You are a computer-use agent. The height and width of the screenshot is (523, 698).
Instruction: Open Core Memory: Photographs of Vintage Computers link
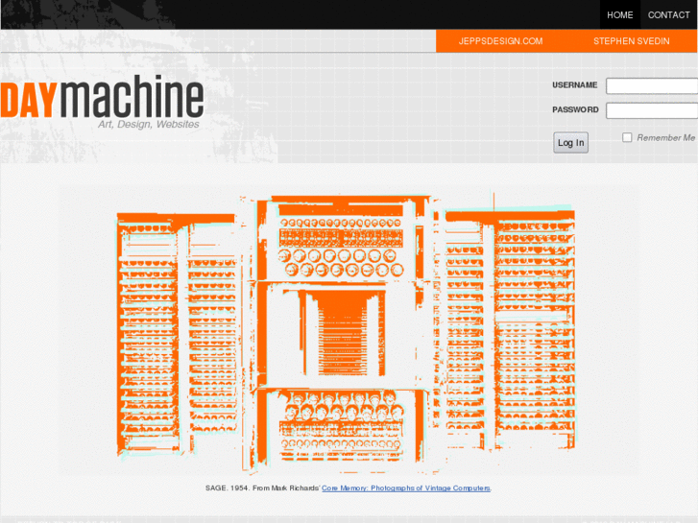[406, 487]
